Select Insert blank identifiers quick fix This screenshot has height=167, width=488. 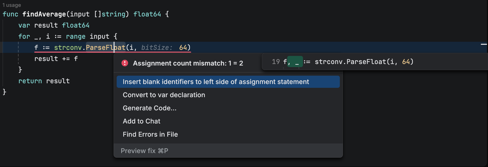coord(216,82)
